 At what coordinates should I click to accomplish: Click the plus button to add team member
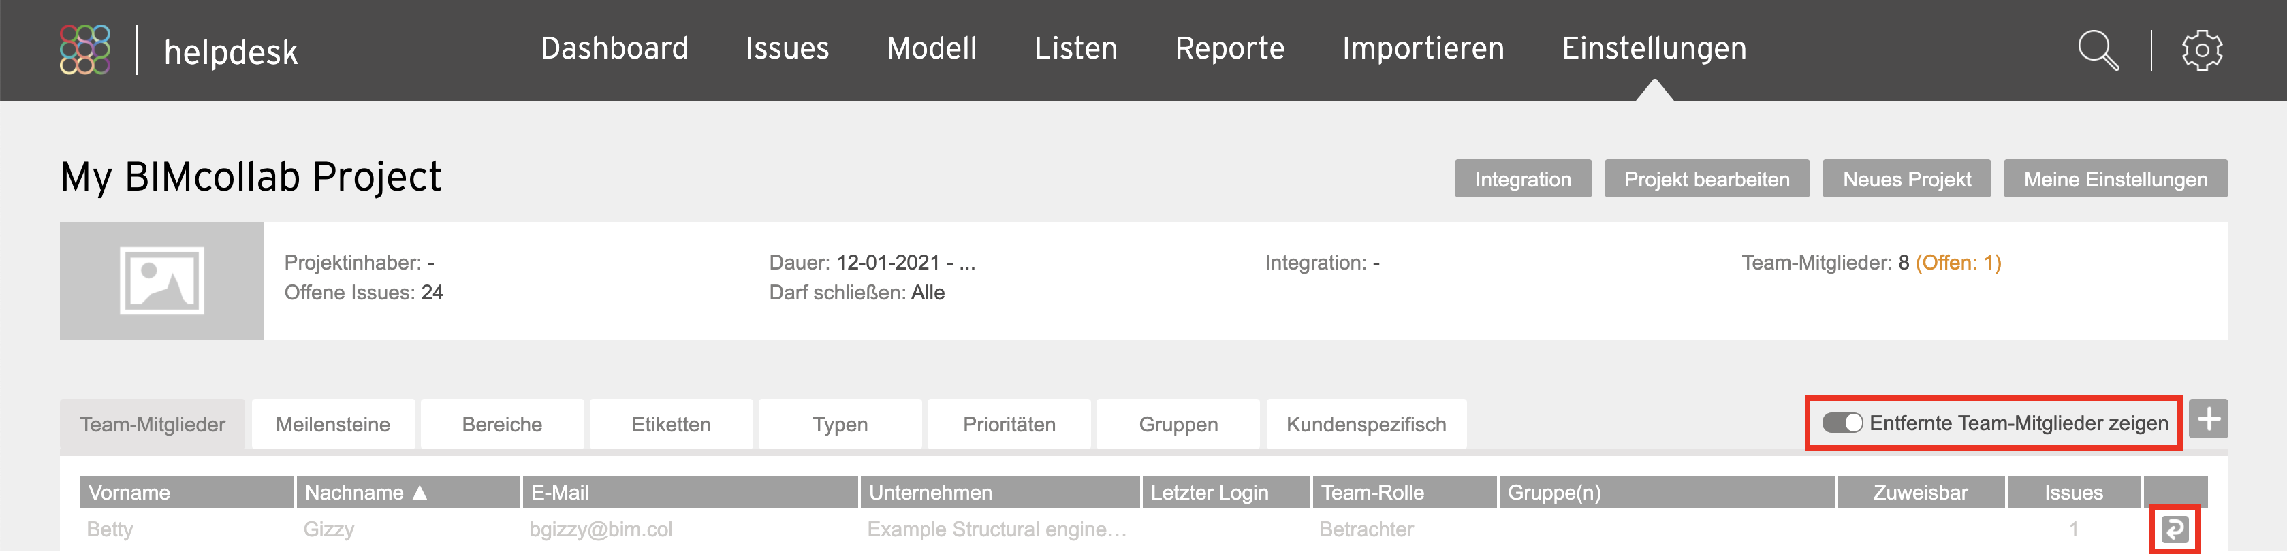click(x=2208, y=419)
